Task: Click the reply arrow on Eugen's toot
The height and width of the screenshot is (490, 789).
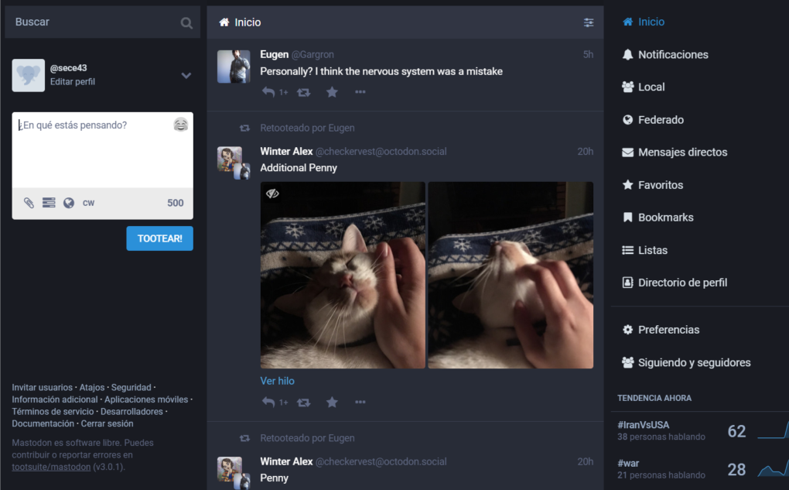Action: point(268,92)
